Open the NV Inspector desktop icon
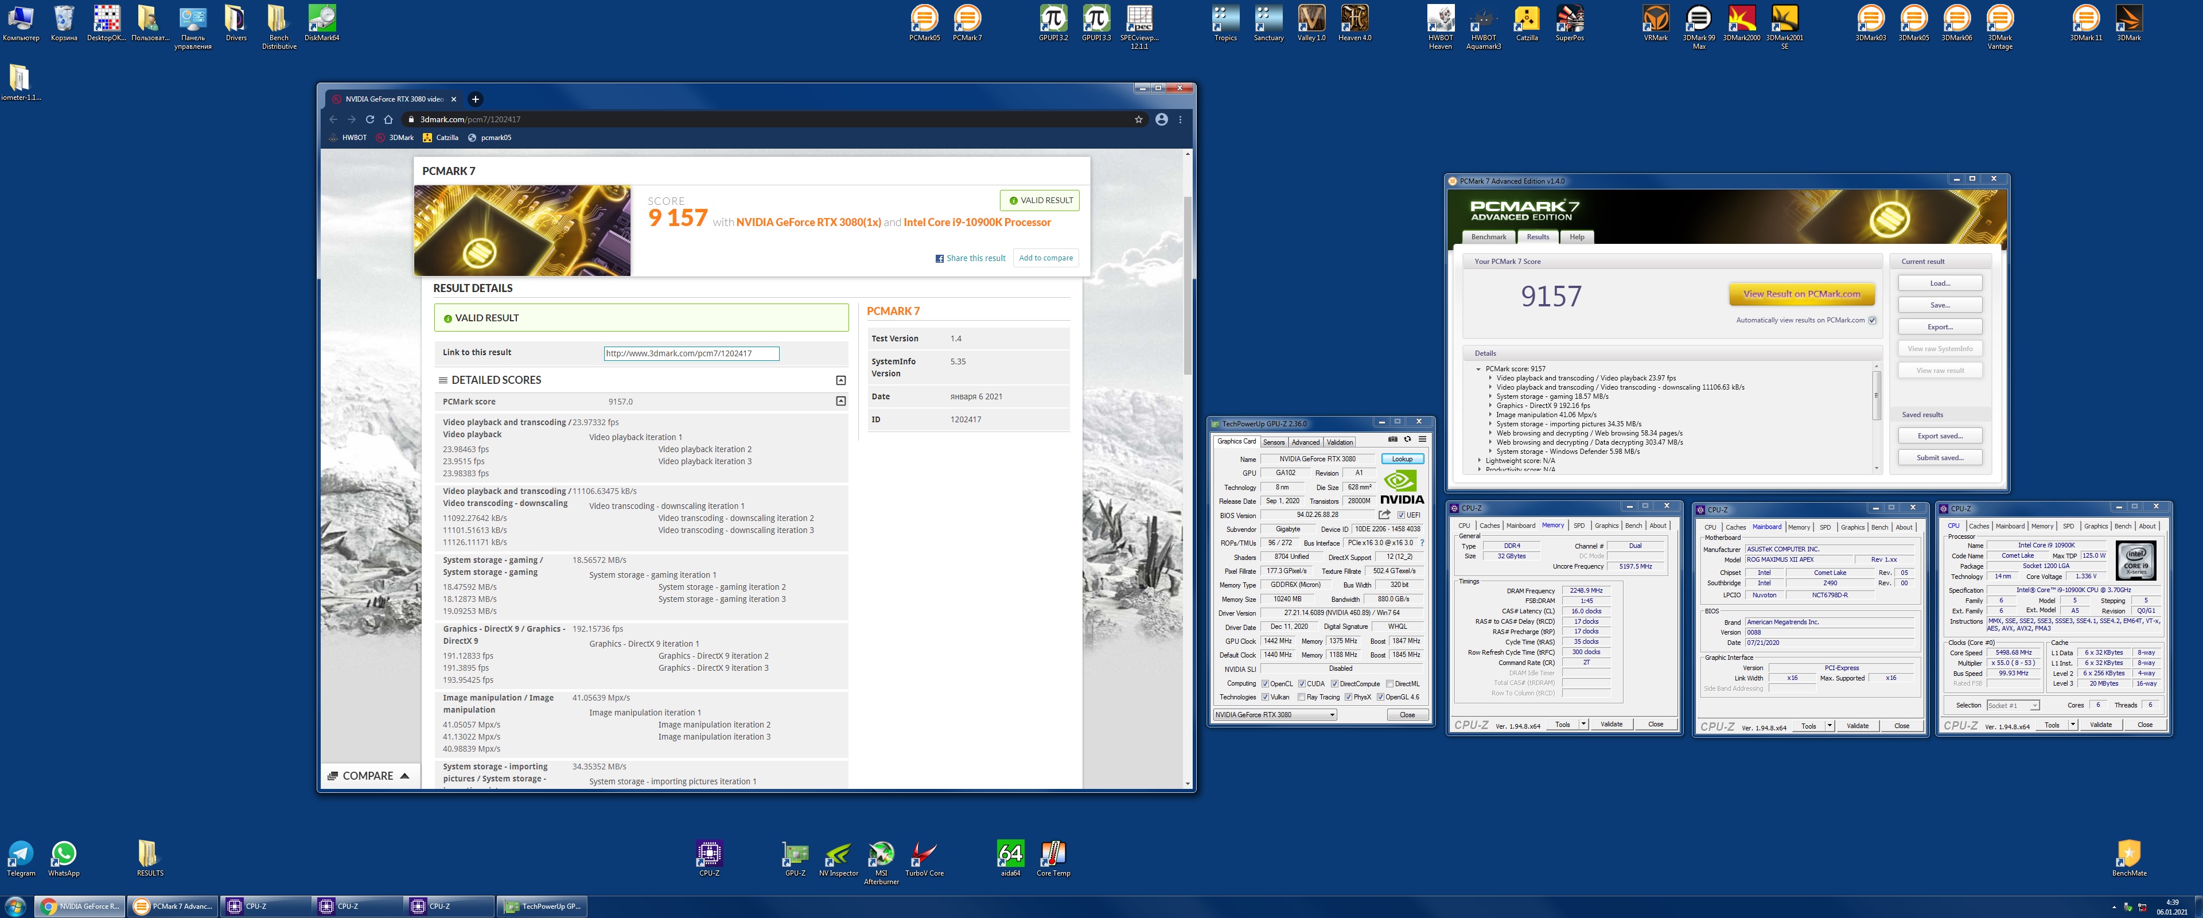The image size is (2203, 918). pos(838,859)
